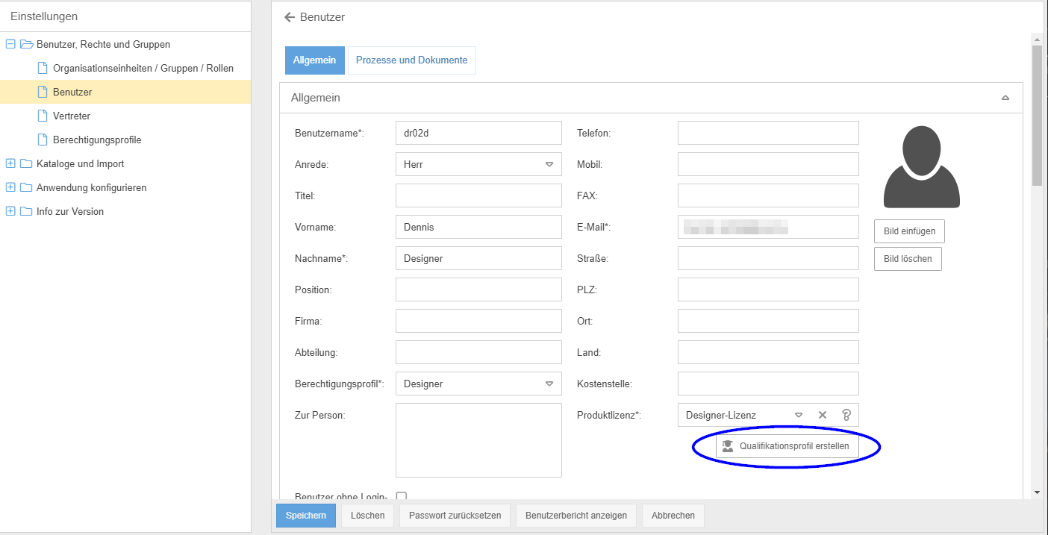Click the user avatar placeholder image
This screenshot has width=1048, height=535.
tap(921, 166)
